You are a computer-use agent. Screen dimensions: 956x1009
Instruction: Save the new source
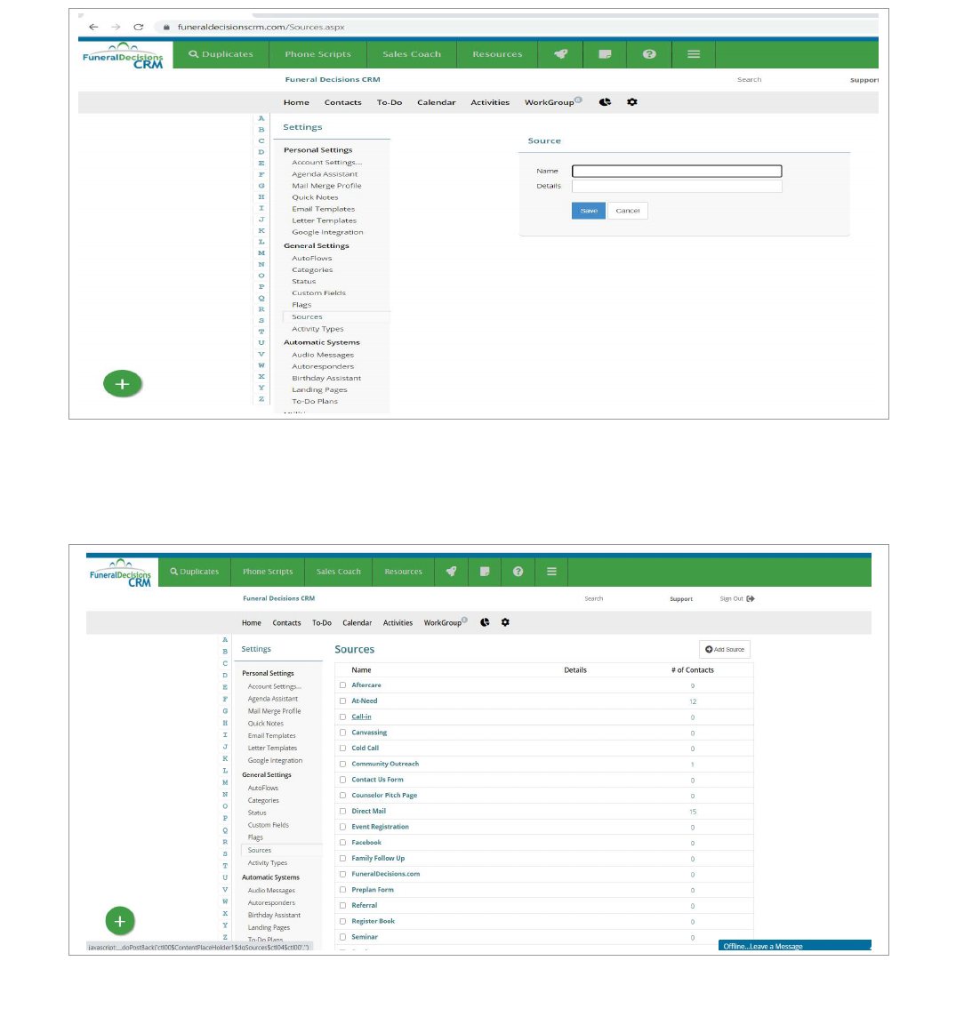[x=588, y=211]
